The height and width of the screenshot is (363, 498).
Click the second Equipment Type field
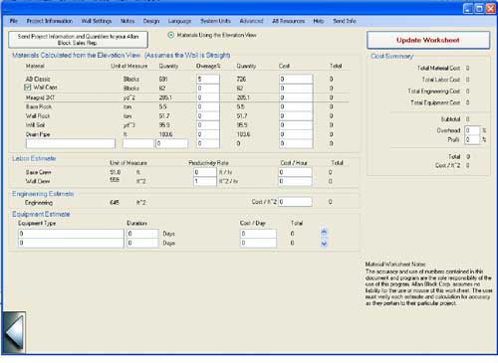pos(71,243)
